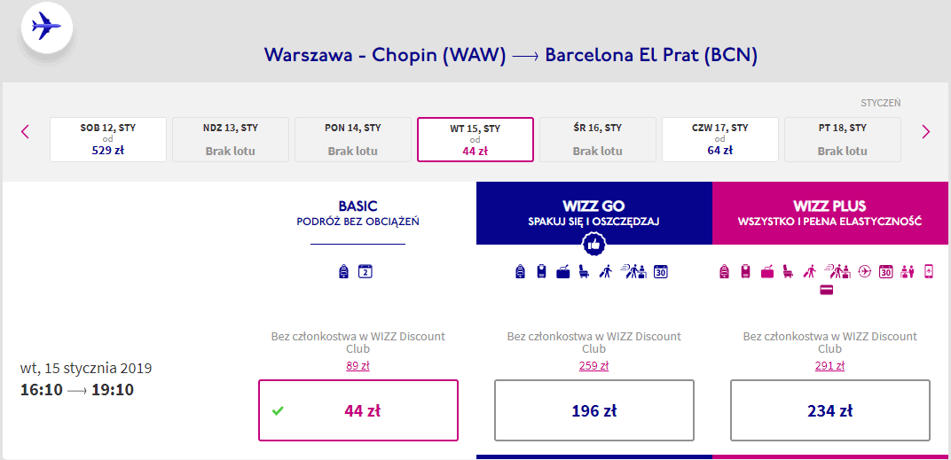The height and width of the screenshot is (460, 951).
Task: Switch to the WT 15, STY date tab
Action: pyautogui.click(x=475, y=139)
